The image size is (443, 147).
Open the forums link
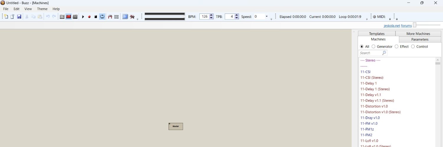click(x=406, y=26)
